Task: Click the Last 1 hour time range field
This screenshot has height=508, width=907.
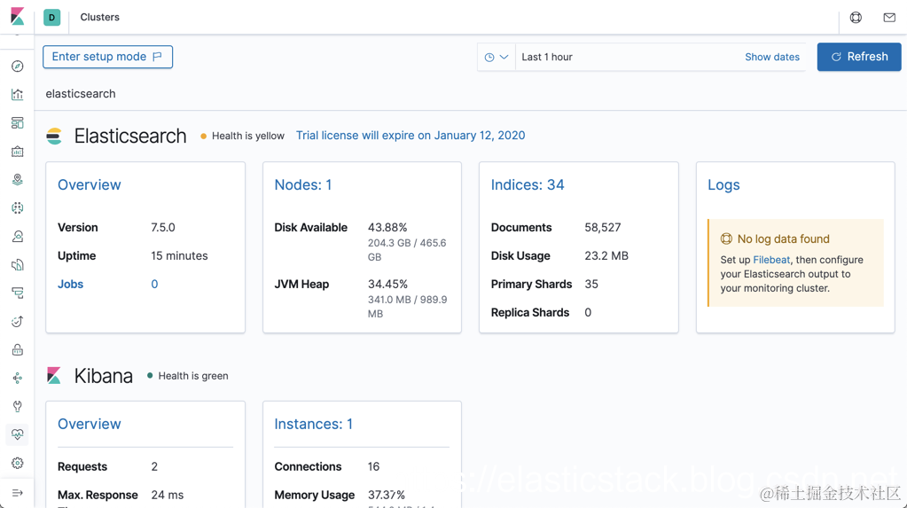Action: [625, 57]
